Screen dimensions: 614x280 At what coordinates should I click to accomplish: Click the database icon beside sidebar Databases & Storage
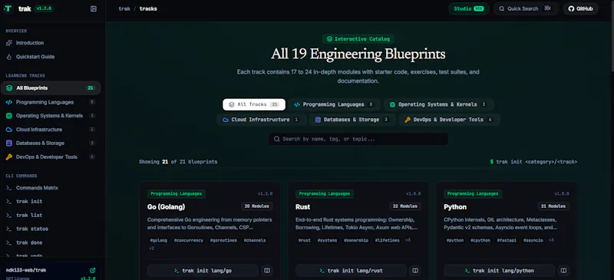(9, 143)
